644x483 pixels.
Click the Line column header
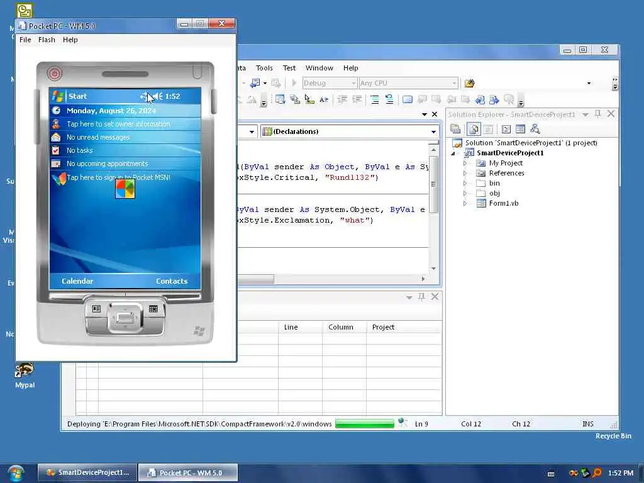[x=300, y=327]
